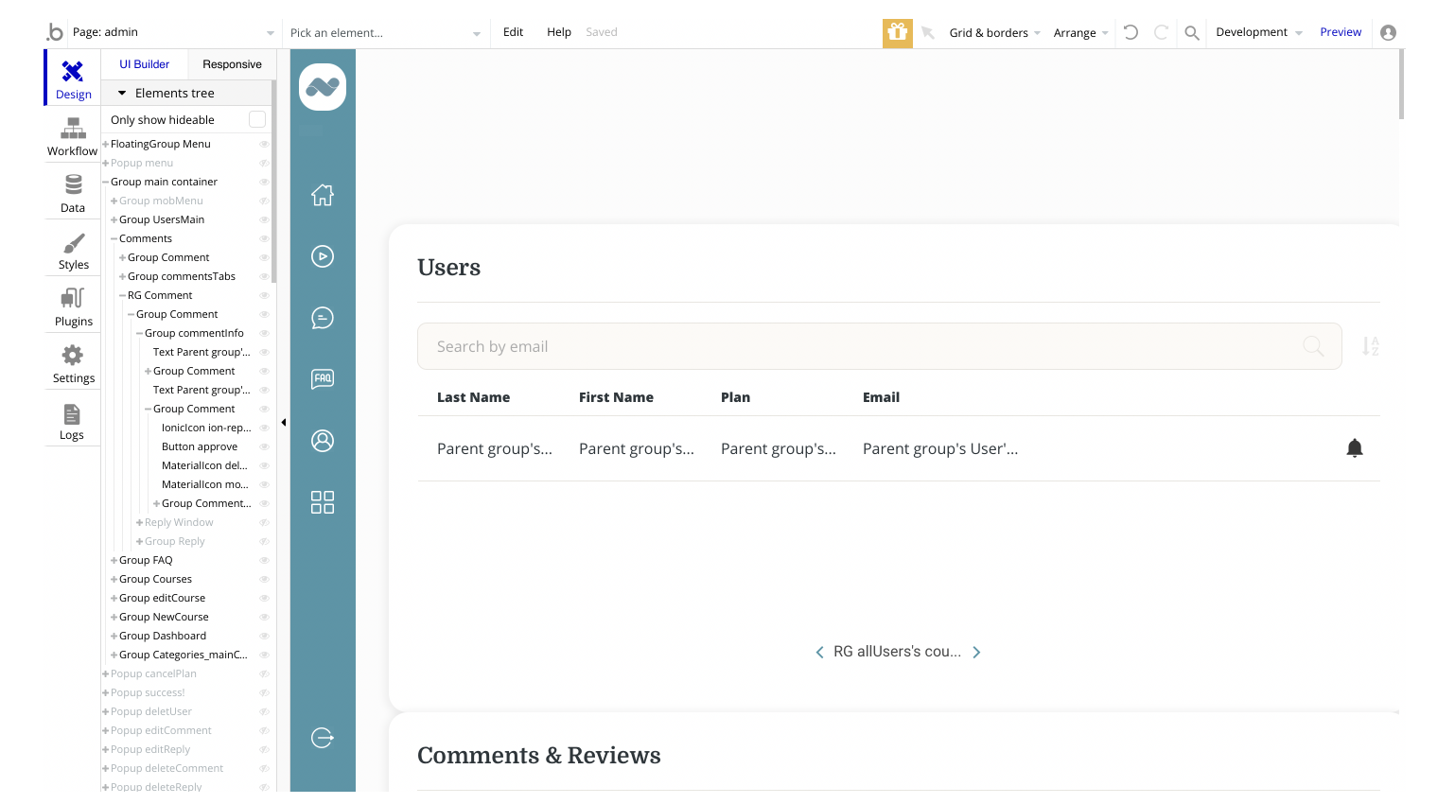Enable the Only show hideable checkbox

(256, 119)
